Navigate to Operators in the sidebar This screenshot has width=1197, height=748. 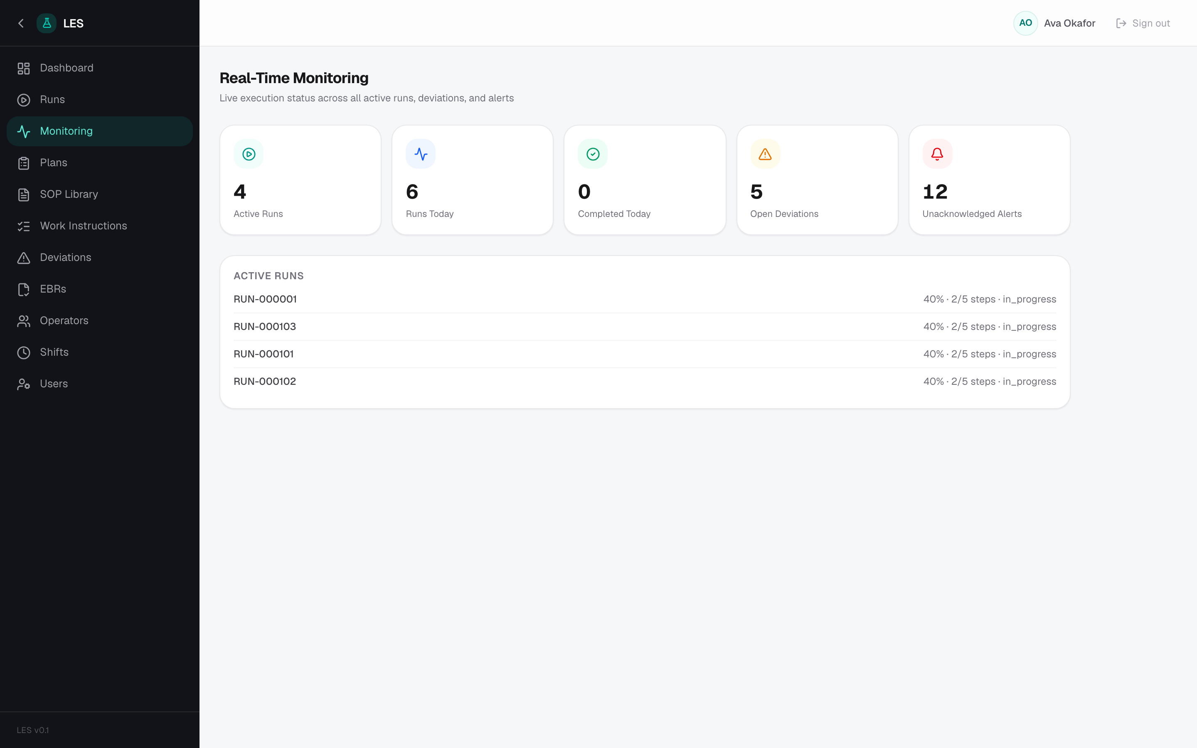click(x=99, y=320)
